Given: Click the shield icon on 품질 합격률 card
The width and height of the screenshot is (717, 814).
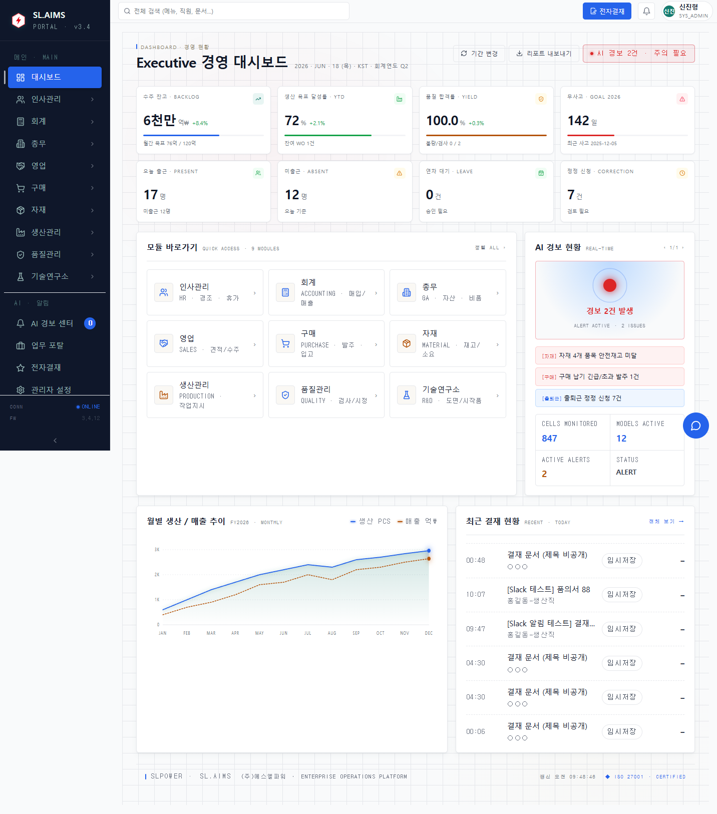Looking at the screenshot, I should [541, 99].
